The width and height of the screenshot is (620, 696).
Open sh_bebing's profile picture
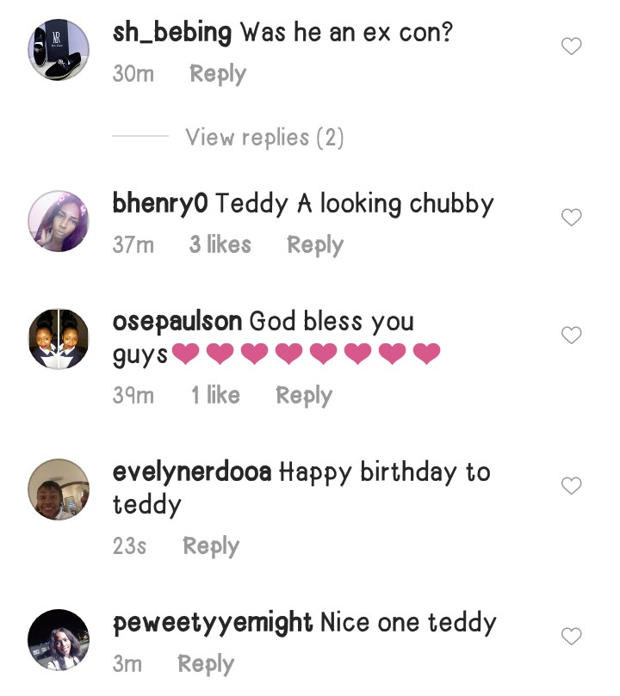(59, 50)
